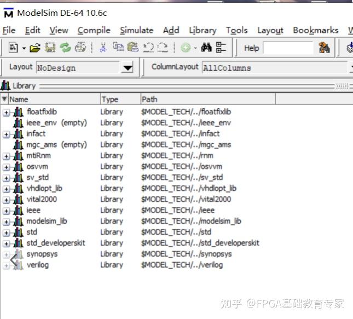Viewport: 353px width, 319px height.
Task: Open the Layout menu
Action: pos(270,31)
